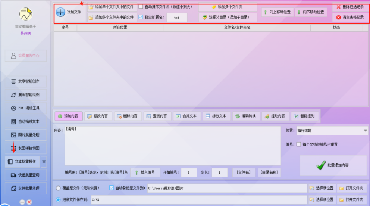Open Auto Paste Text in sidebar
This screenshot has width=370, height=206.
point(26,122)
